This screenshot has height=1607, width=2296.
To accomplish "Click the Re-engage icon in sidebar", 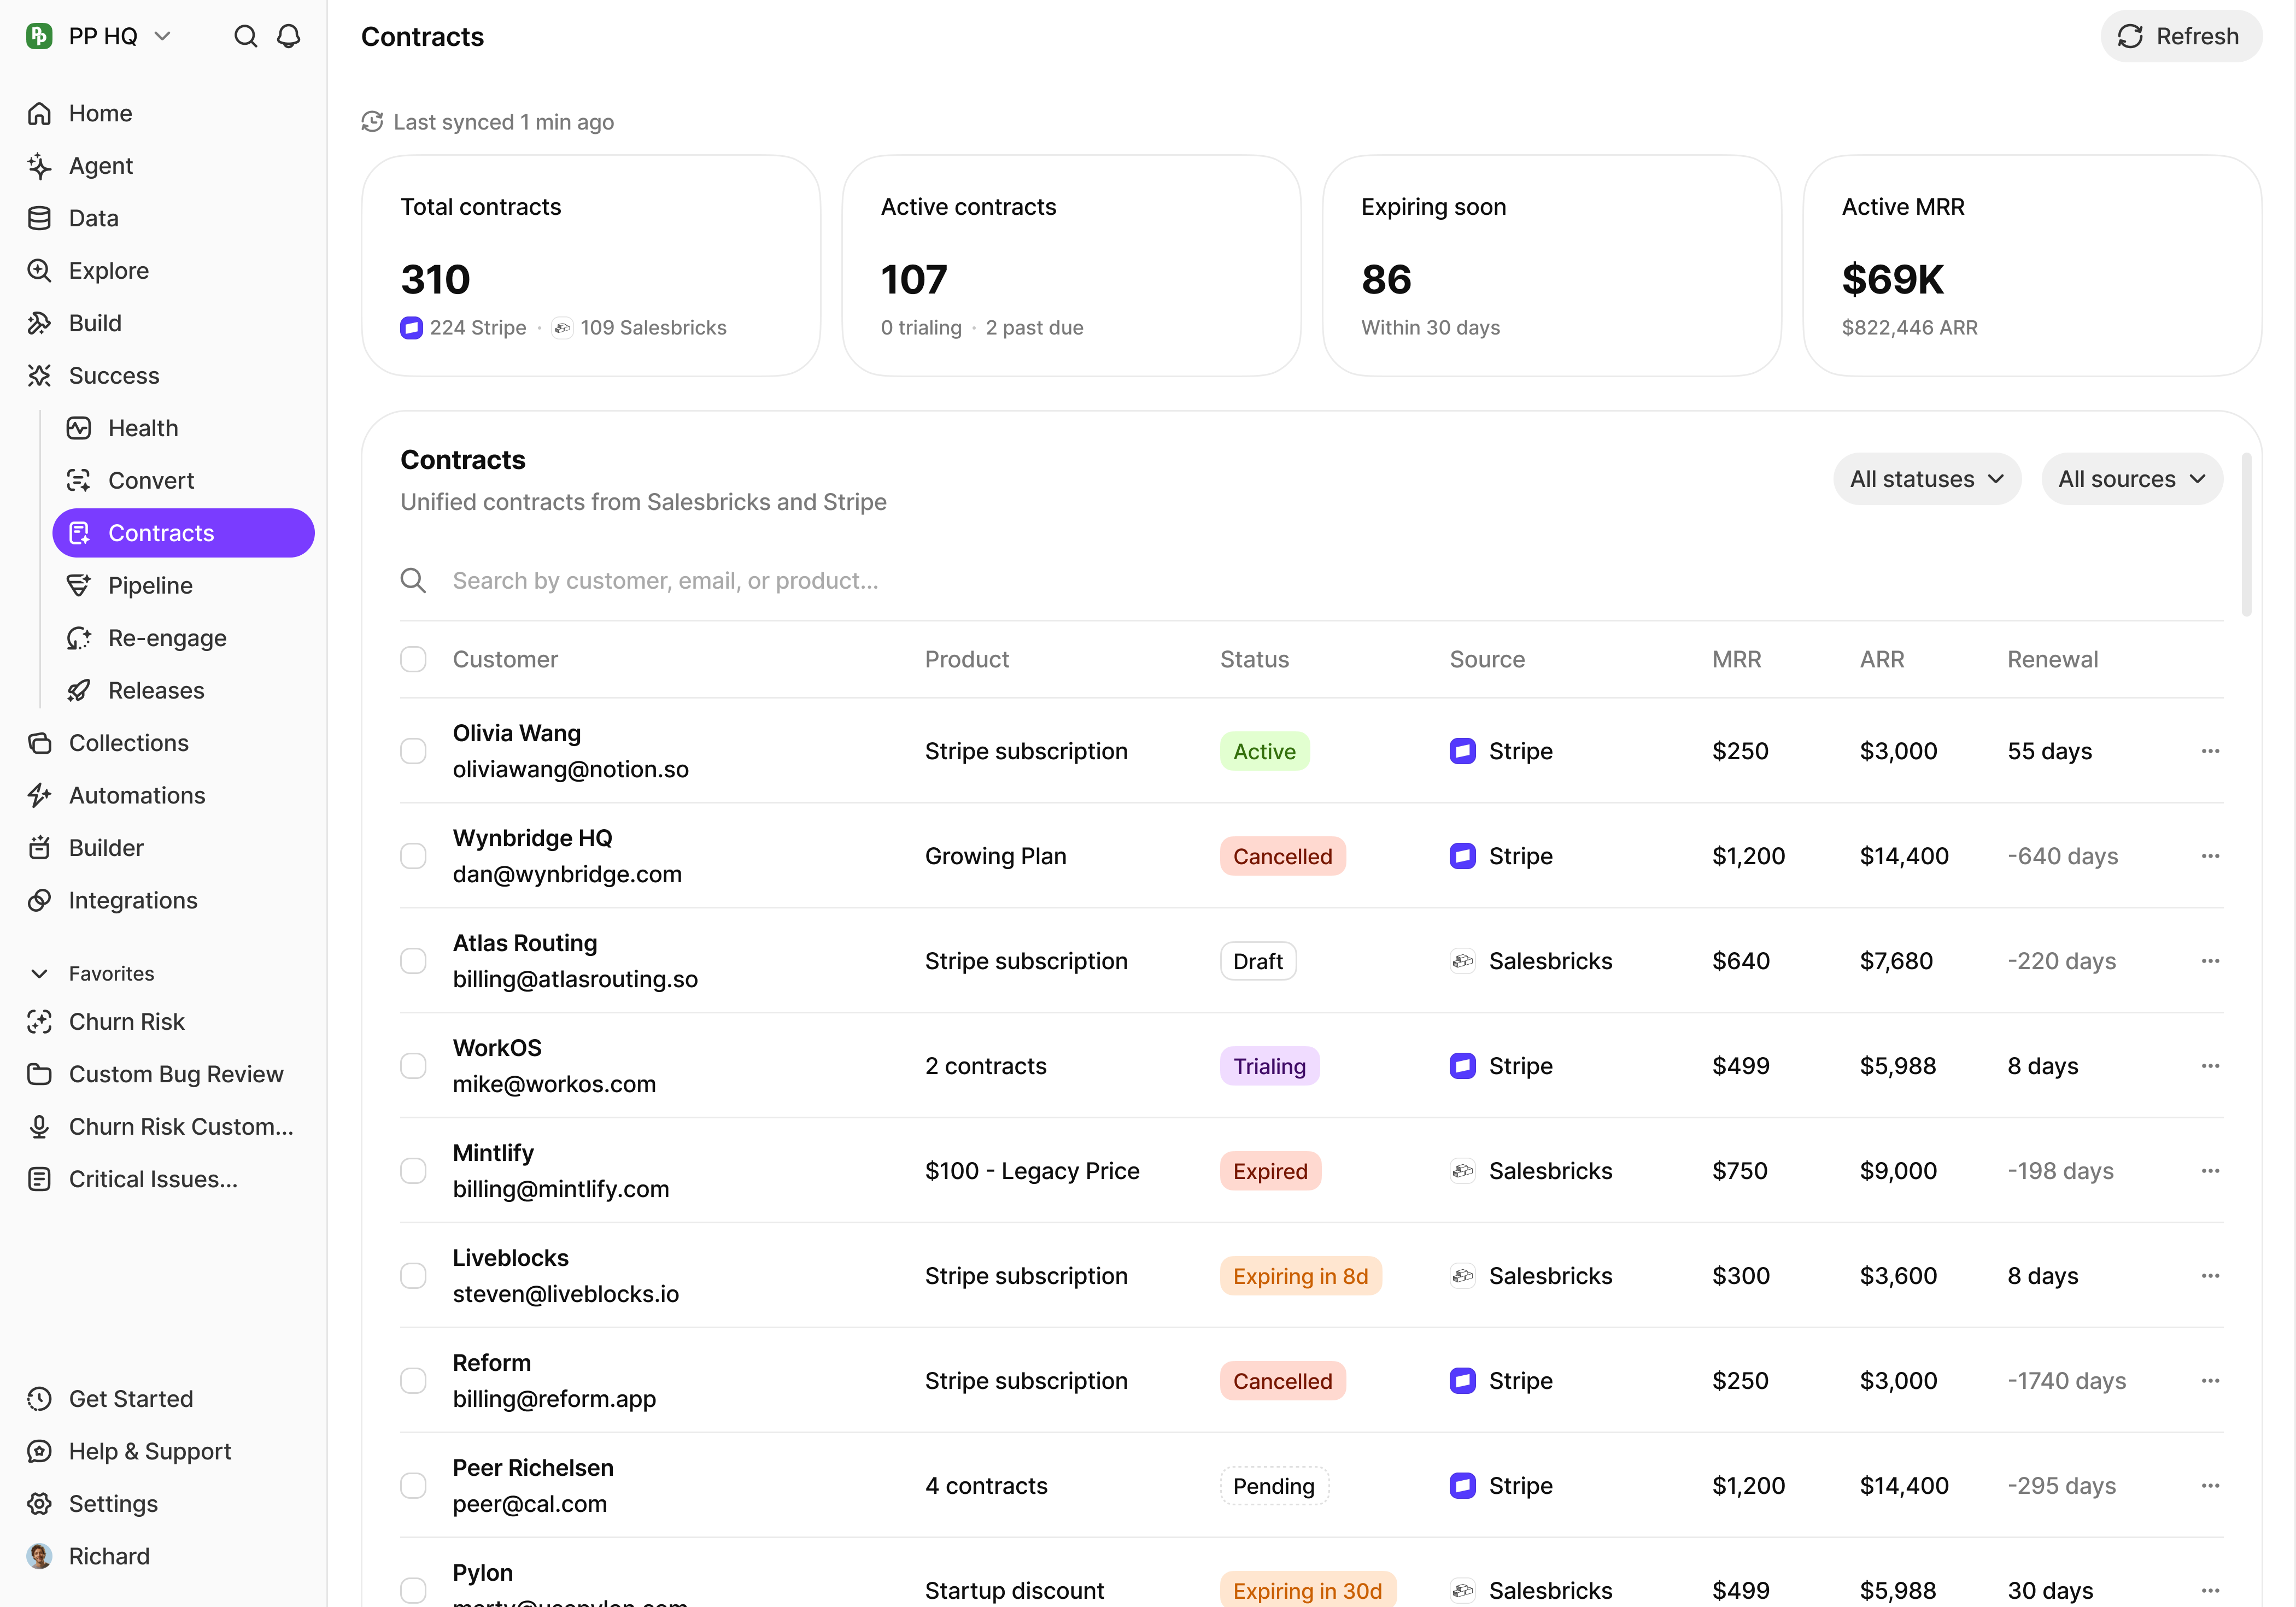I will pos(79,639).
